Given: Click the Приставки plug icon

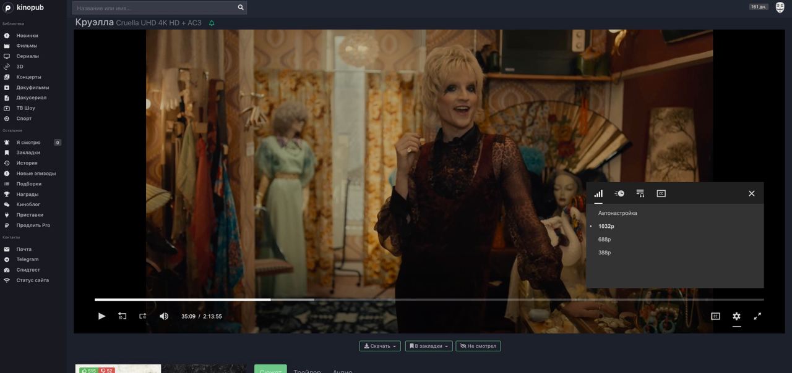Looking at the screenshot, I should pyautogui.click(x=7, y=215).
